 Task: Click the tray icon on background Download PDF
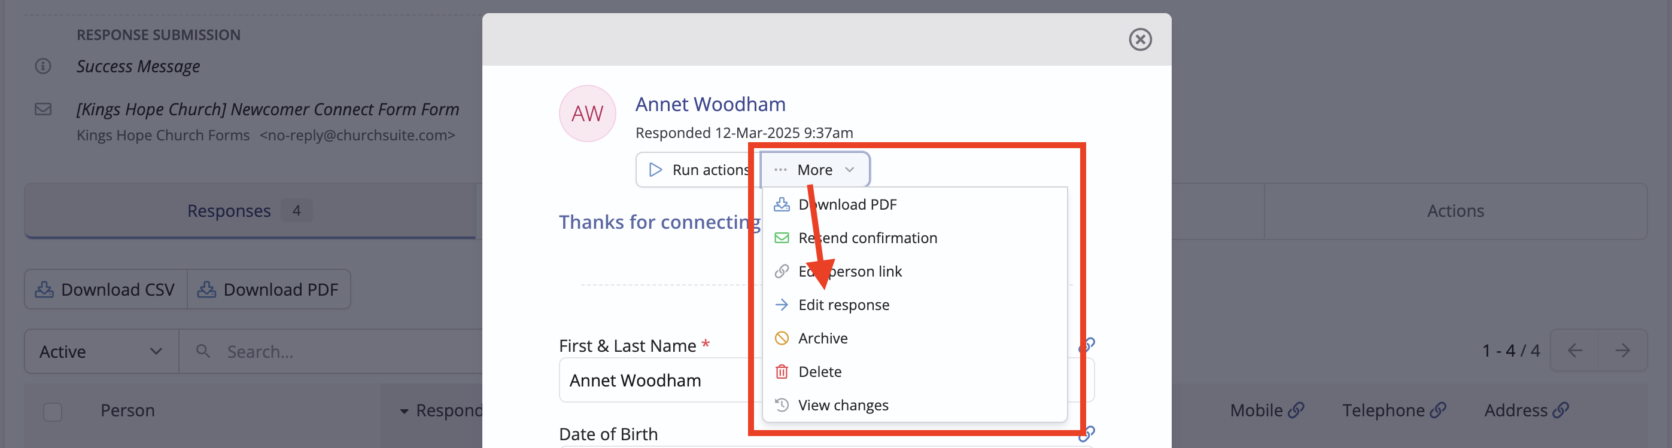click(206, 290)
